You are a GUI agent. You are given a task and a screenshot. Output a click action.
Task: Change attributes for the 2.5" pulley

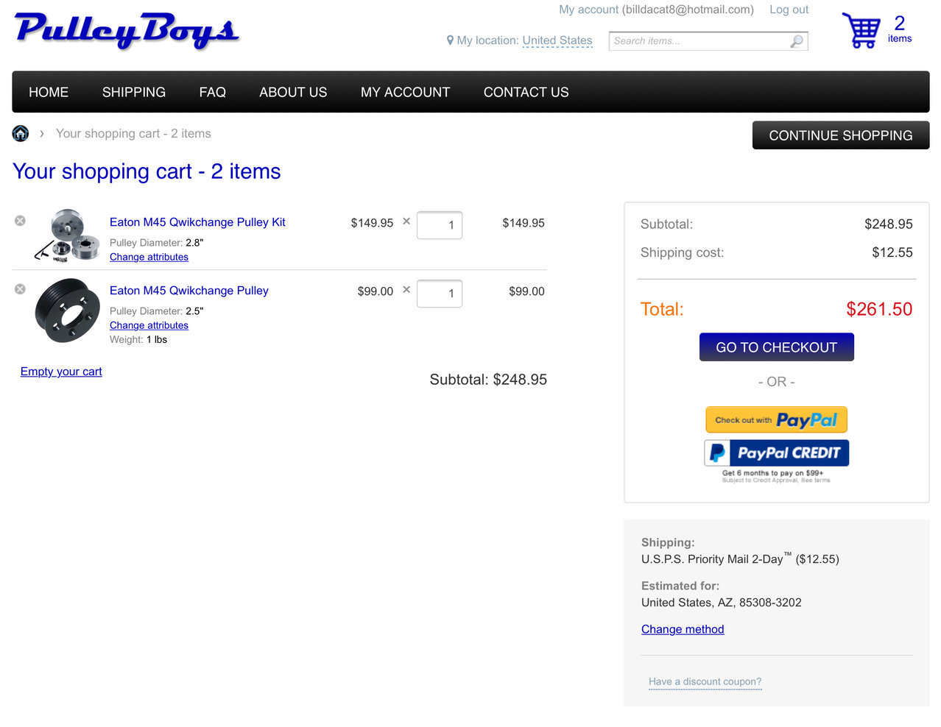point(149,325)
